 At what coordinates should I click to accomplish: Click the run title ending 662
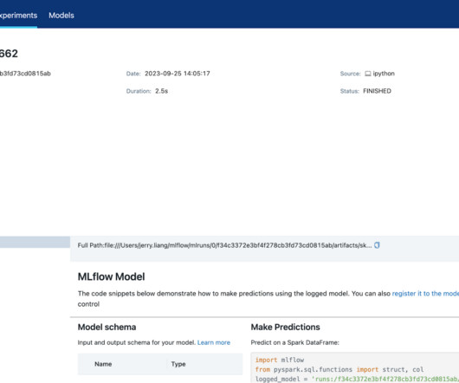click(x=9, y=54)
